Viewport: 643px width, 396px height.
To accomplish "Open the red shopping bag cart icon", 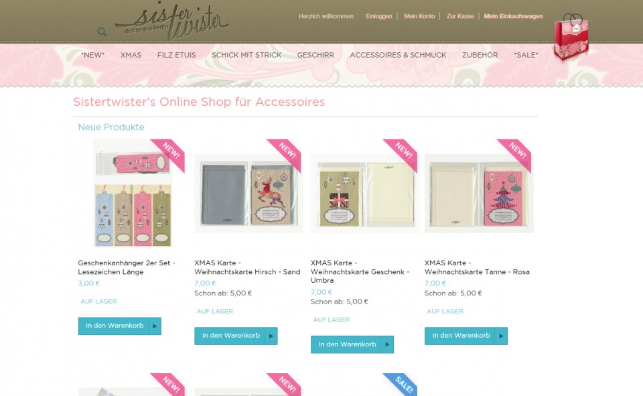I will (571, 37).
